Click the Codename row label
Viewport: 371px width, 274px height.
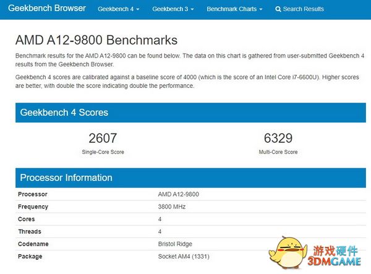33,244
